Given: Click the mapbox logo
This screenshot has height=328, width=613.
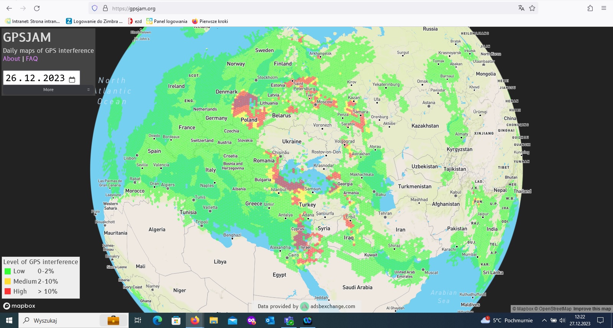Looking at the screenshot, I should [19, 306].
